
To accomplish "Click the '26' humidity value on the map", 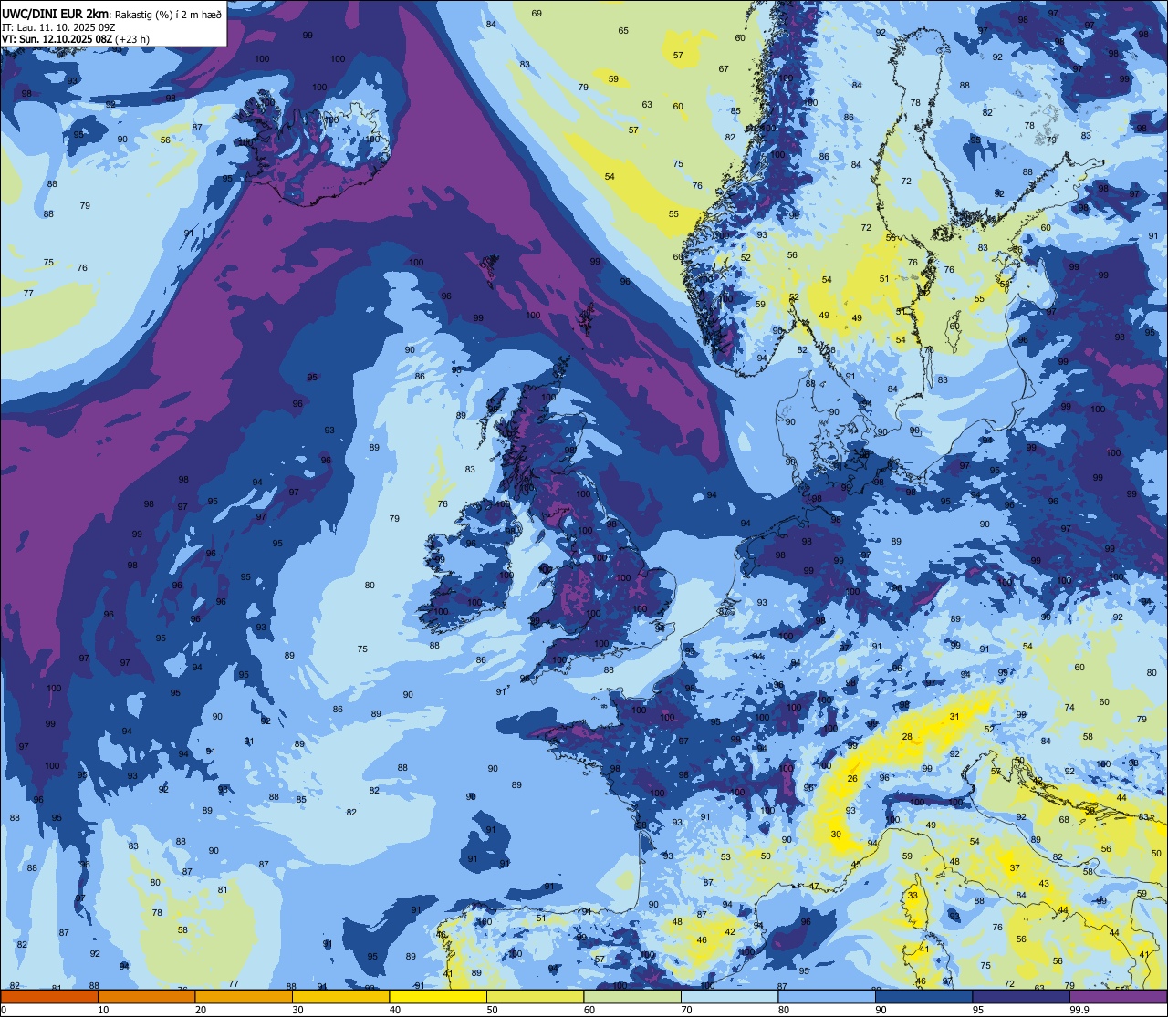I will pos(852,778).
